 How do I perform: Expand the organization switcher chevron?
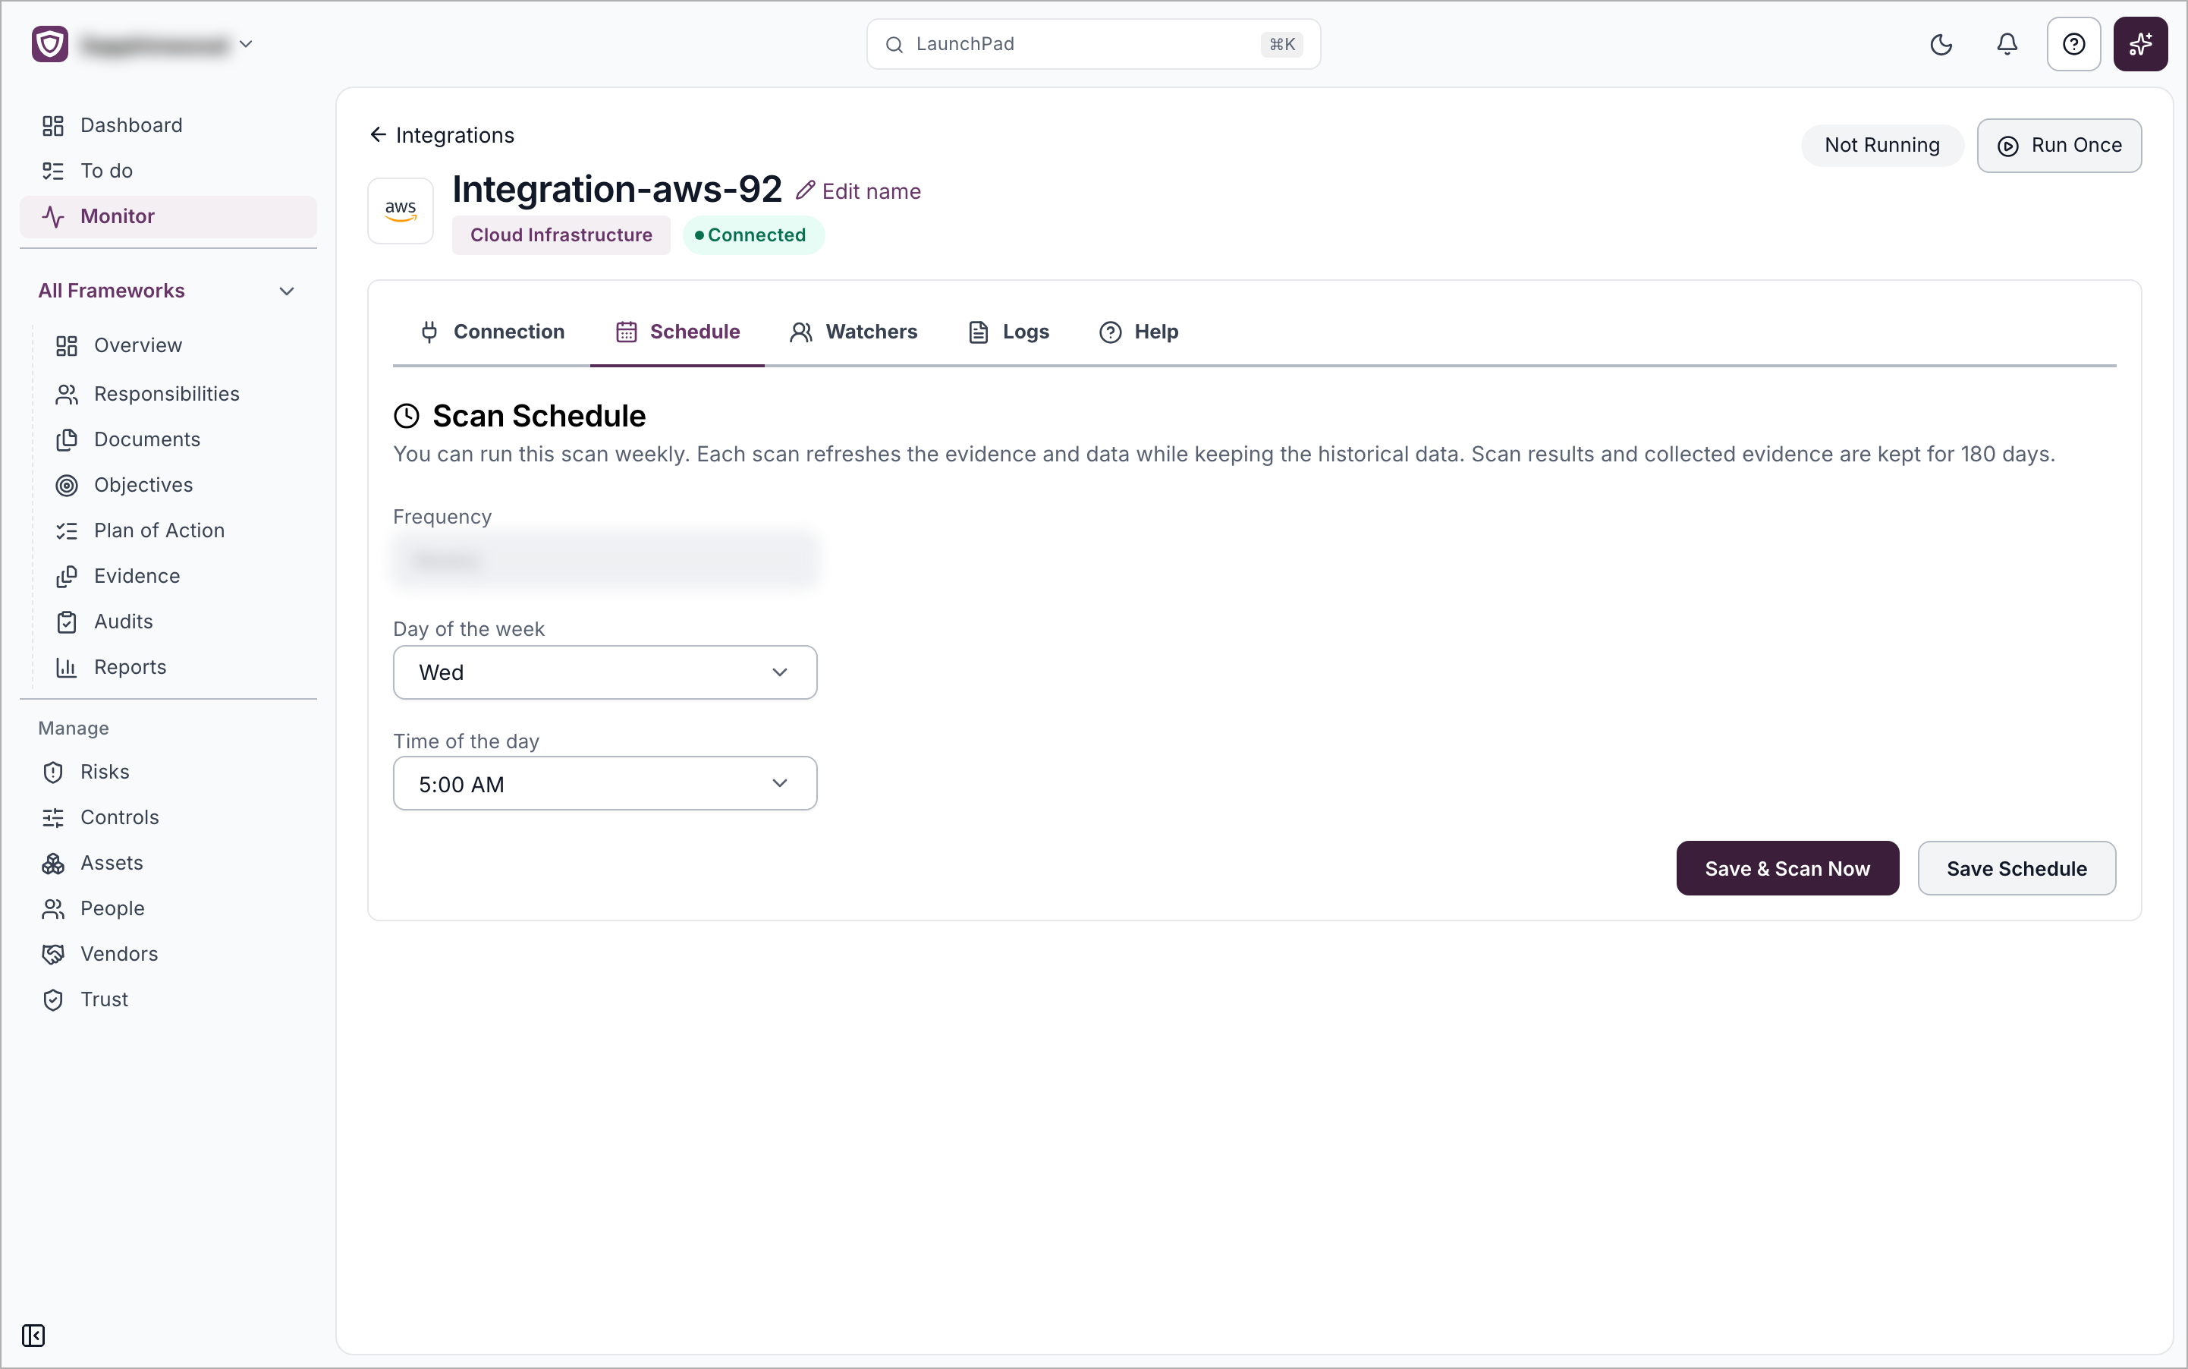click(x=245, y=43)
